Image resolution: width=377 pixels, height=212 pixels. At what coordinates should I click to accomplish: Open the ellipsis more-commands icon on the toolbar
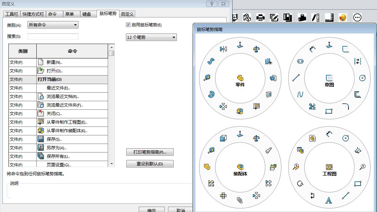(x=357, y=17)
